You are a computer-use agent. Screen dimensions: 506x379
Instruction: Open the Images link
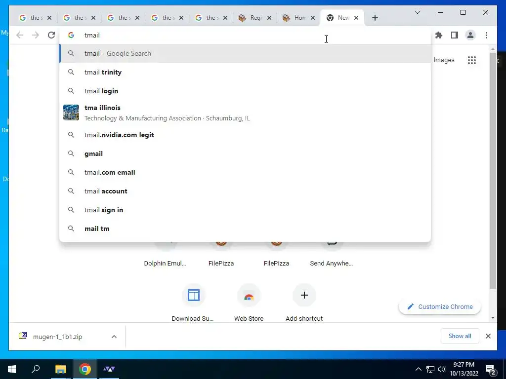444,60
